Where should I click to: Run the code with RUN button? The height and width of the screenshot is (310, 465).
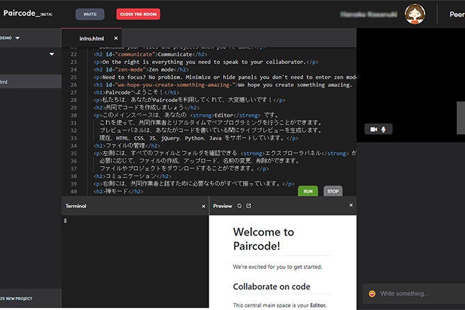pyautogui.click(x=308, y=190)
